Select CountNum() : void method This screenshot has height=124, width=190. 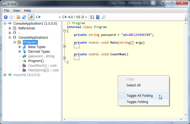(x=42, y=66)
